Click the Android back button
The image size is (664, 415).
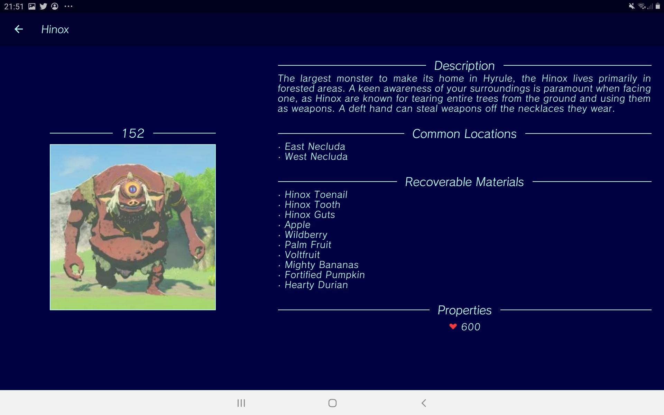point(423,402)
